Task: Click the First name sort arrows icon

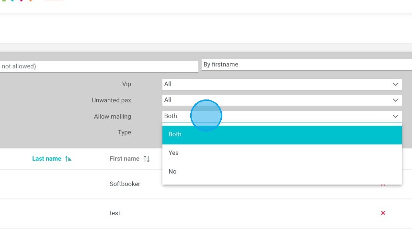Action: point(147,159)
